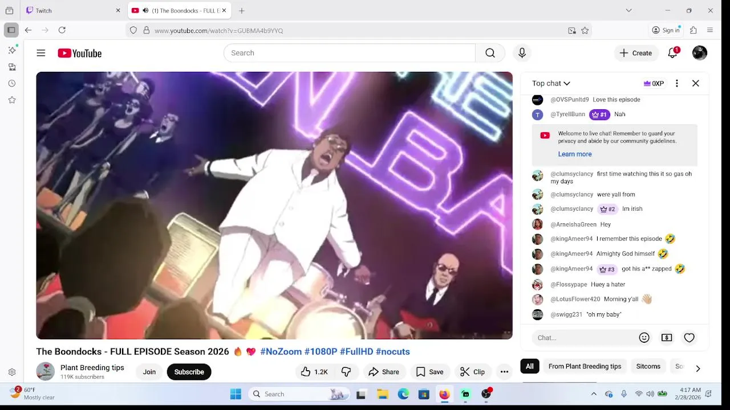
Task: Mute the Boondocks tab audio icon
Action: tap(145, 10)
